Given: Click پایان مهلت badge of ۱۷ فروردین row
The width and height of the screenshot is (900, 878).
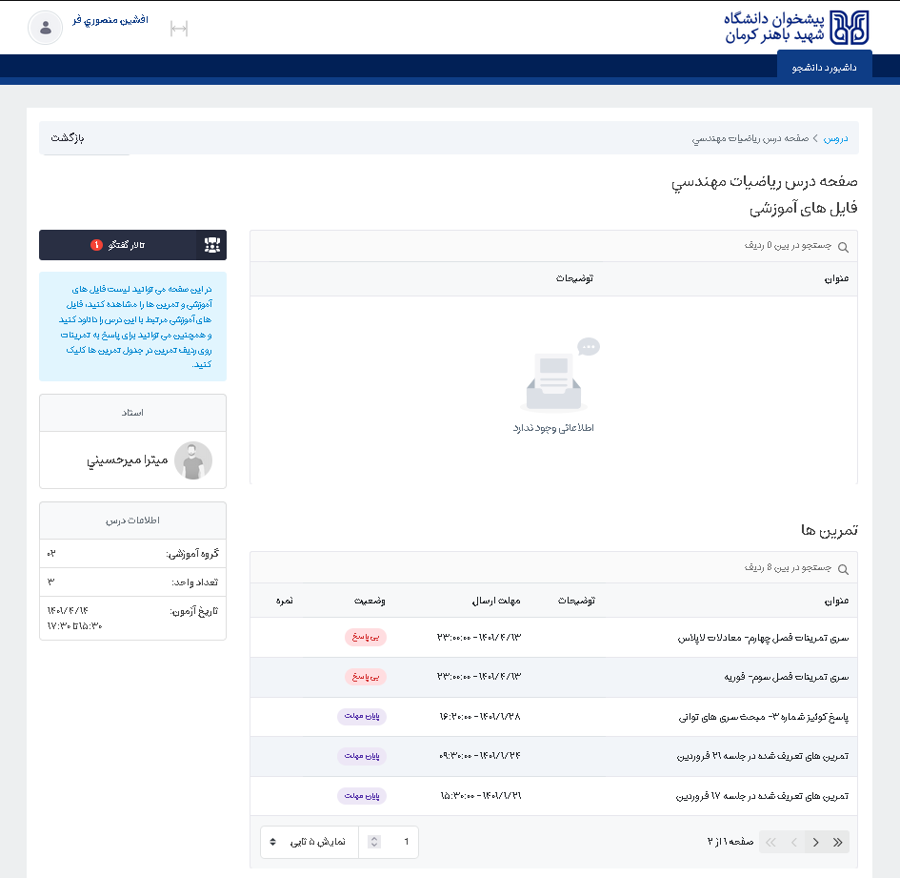Looking at the screenshot, I should (x=362, y=796).
